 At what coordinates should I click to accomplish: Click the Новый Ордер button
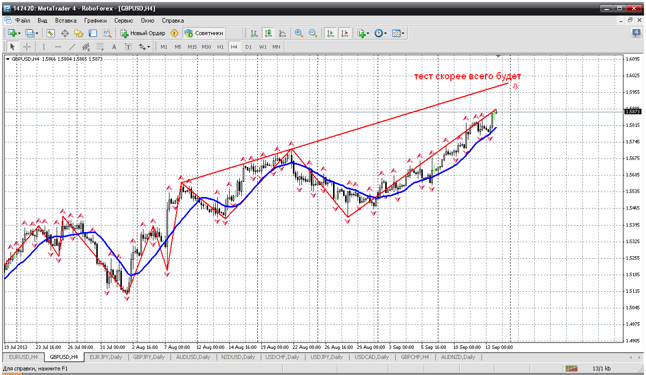pos(143,33)
